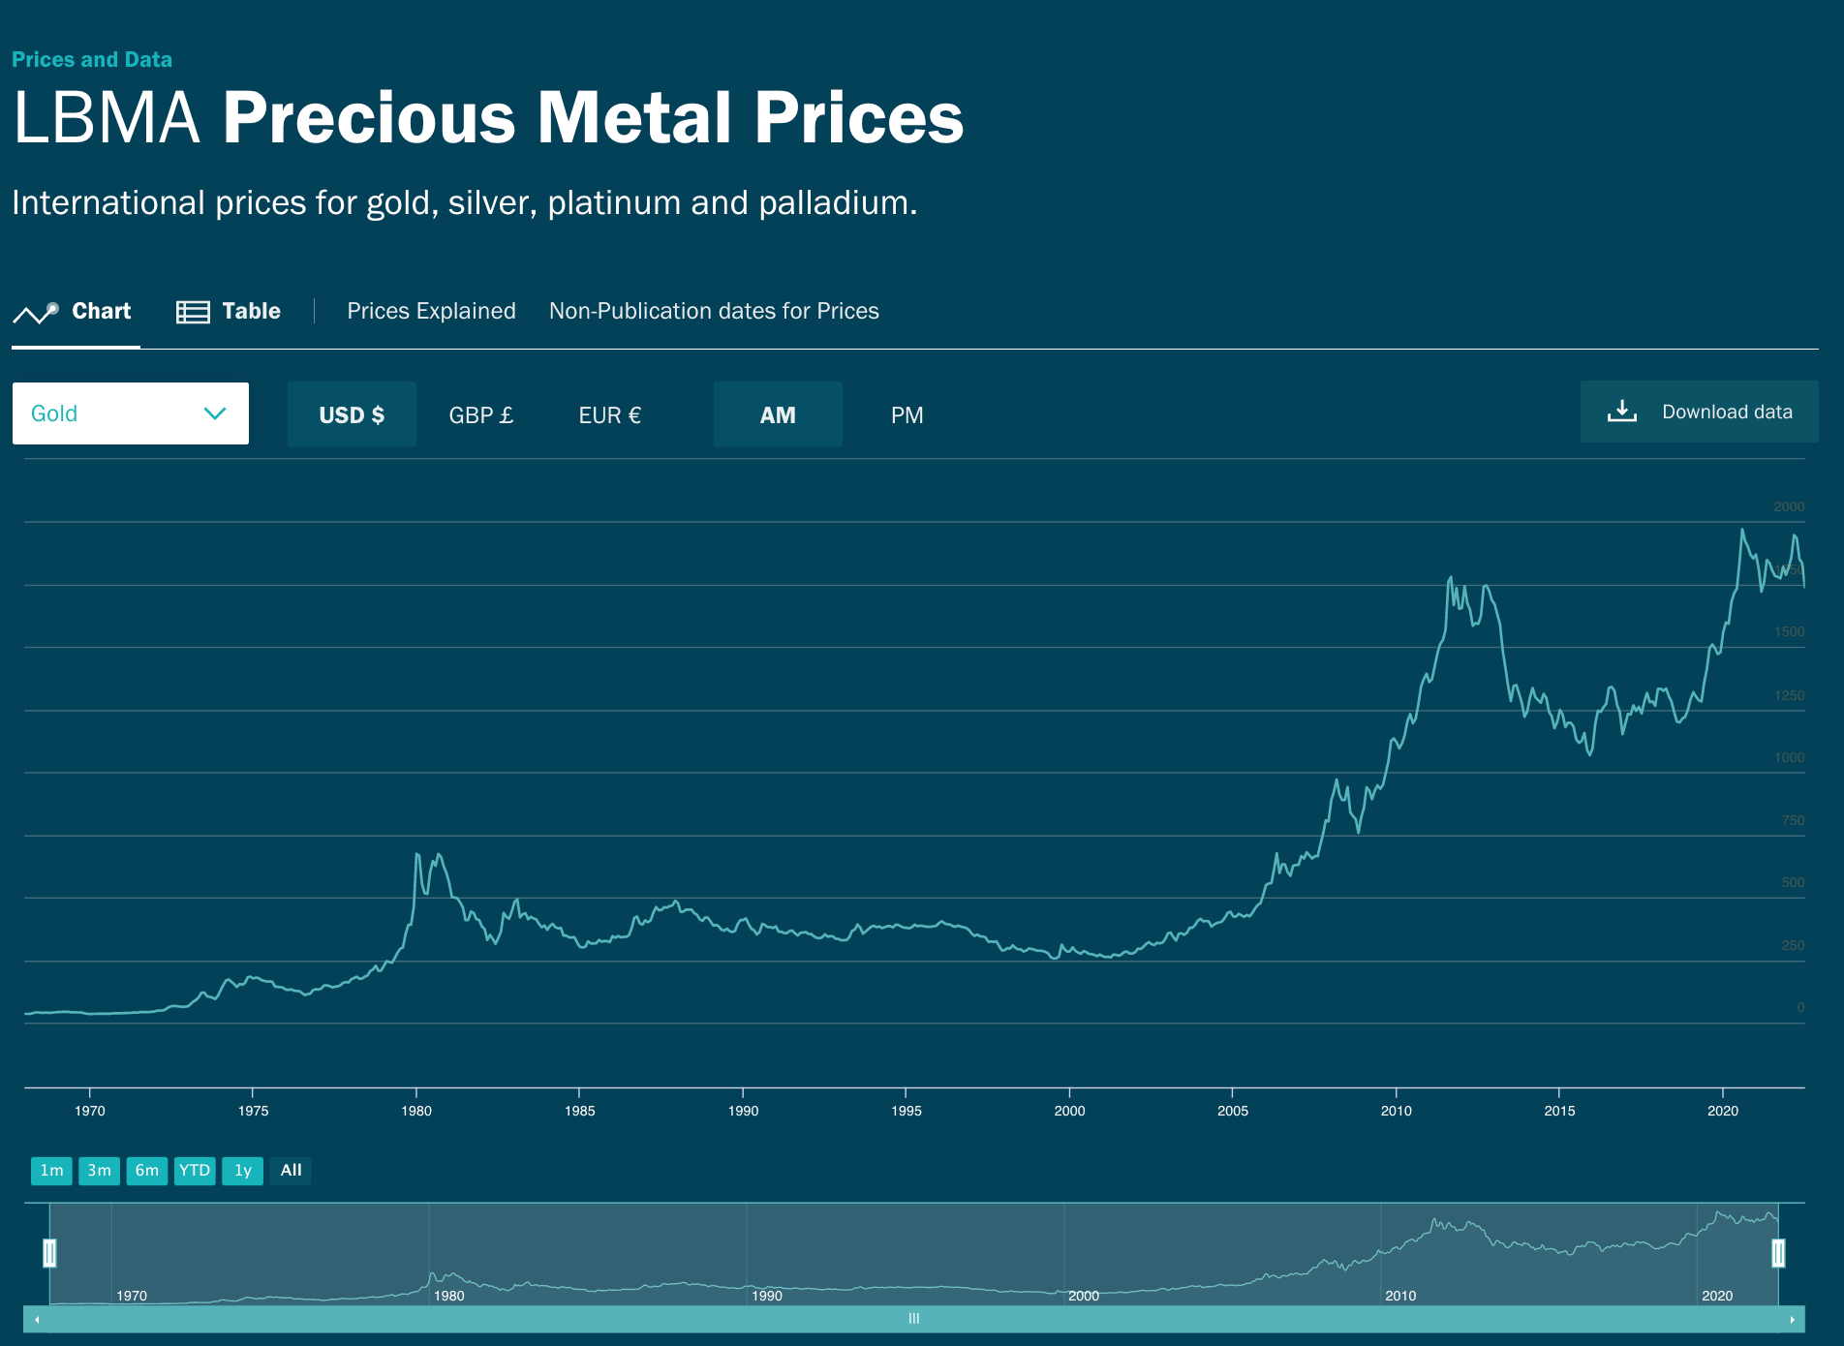The height and width of the screenshot is (1346, 1844).
Task: Click the download arrow icon
Action: tap(1622, 412)
